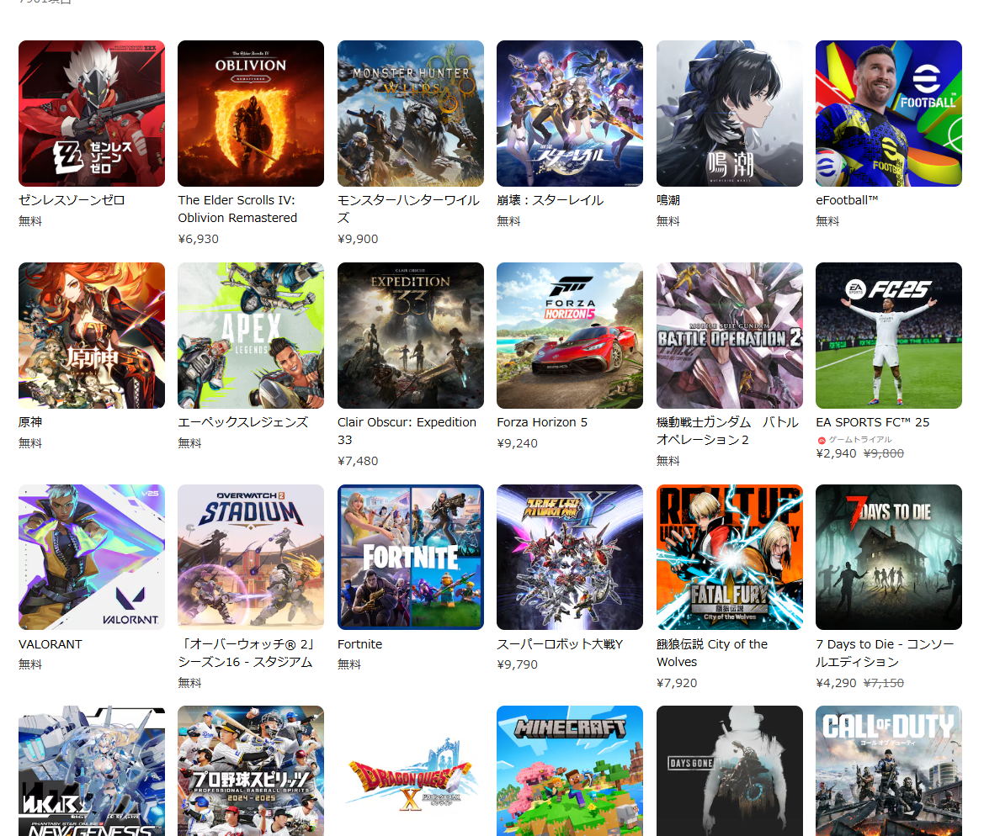Click the 無料 label under Fortnite
984x836 pixels.
[x=349, y=664]
